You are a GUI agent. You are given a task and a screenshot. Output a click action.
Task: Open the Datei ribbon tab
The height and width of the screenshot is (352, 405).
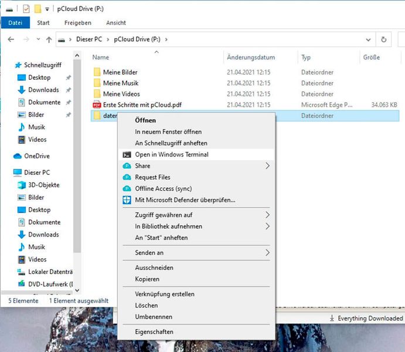coord(15,23)
